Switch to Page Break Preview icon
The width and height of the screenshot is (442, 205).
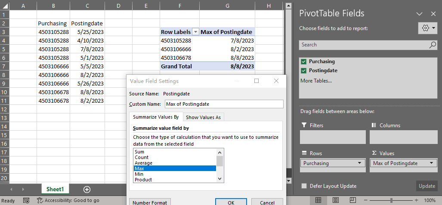coord(352,200)
